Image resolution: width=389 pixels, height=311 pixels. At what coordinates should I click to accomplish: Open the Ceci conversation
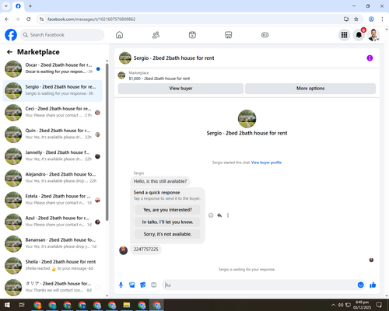click(52, 113)
